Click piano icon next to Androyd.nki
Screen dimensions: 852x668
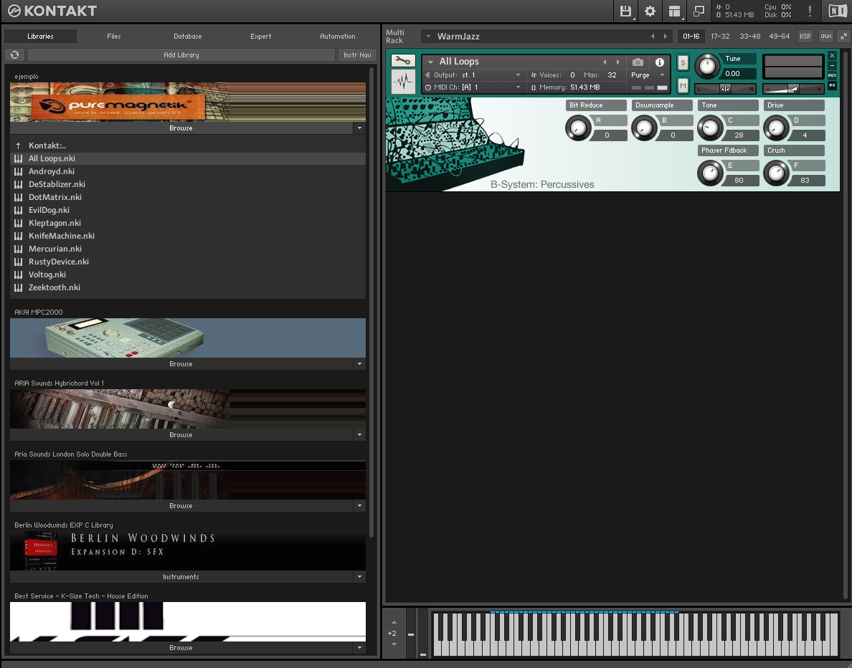coord(18,171)
